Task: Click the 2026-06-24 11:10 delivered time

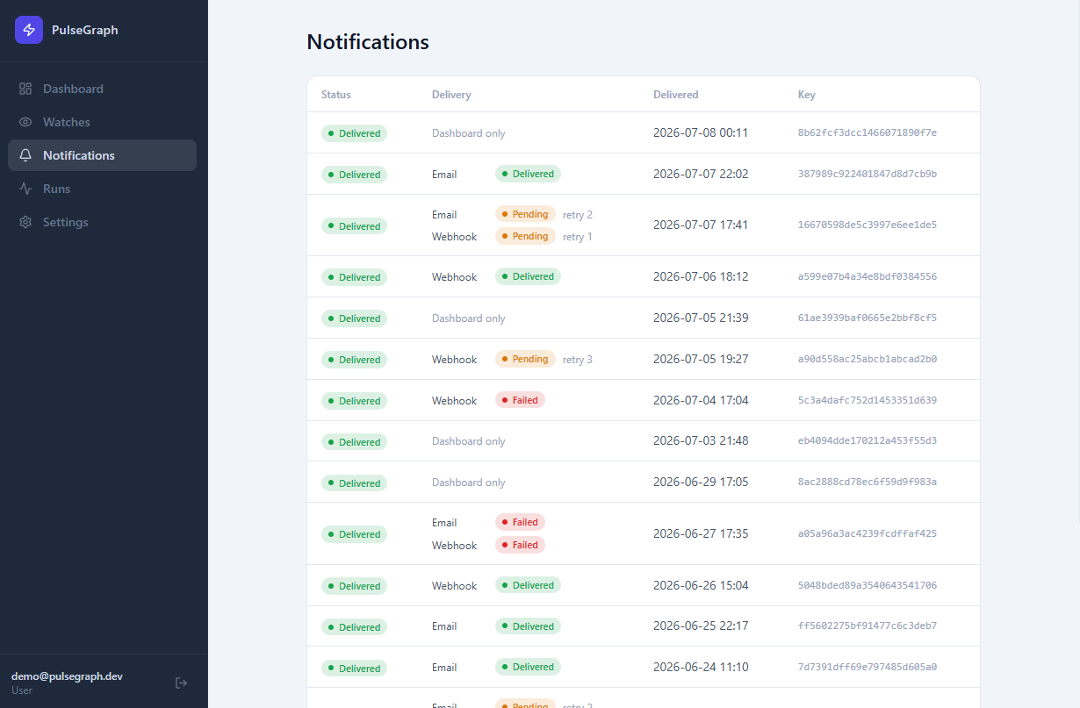Action: 701,667
